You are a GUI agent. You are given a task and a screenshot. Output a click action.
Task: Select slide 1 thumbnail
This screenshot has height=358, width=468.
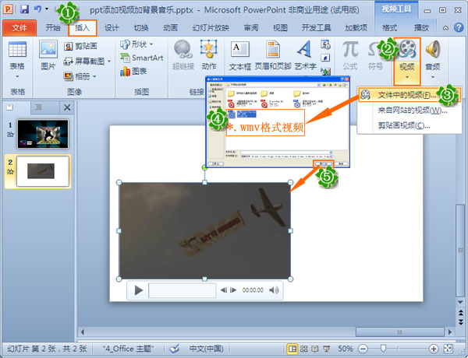(x=43, y=134)
